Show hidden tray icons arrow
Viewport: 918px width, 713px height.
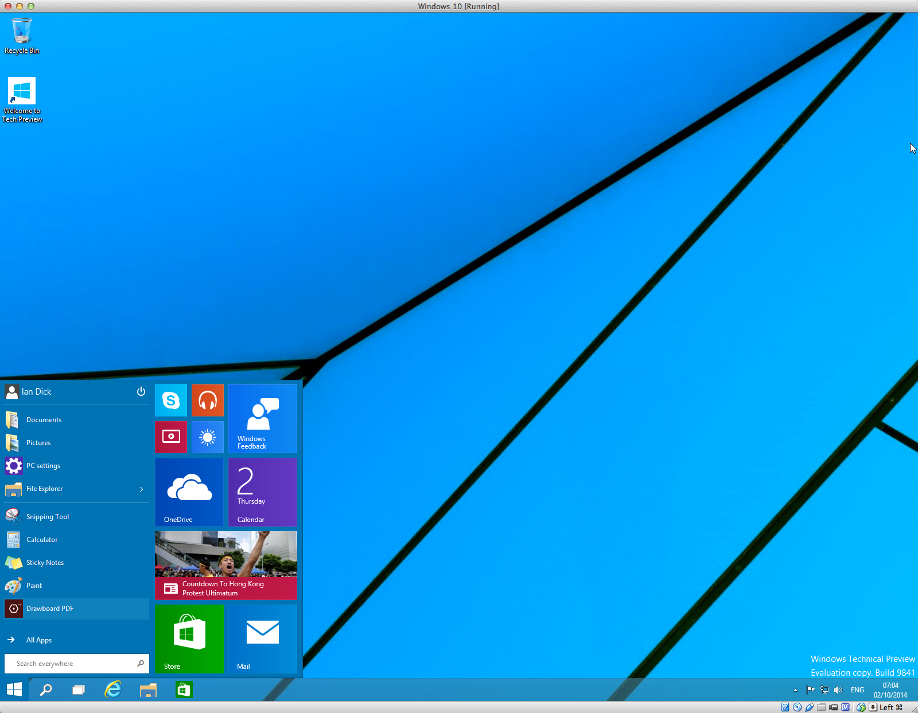(x=795, y=690)
